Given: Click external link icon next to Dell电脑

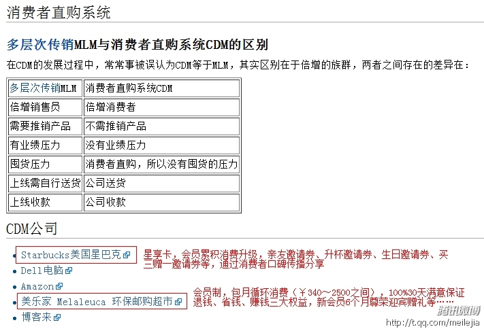Looking at the screenshot, I should click(69, 271).
